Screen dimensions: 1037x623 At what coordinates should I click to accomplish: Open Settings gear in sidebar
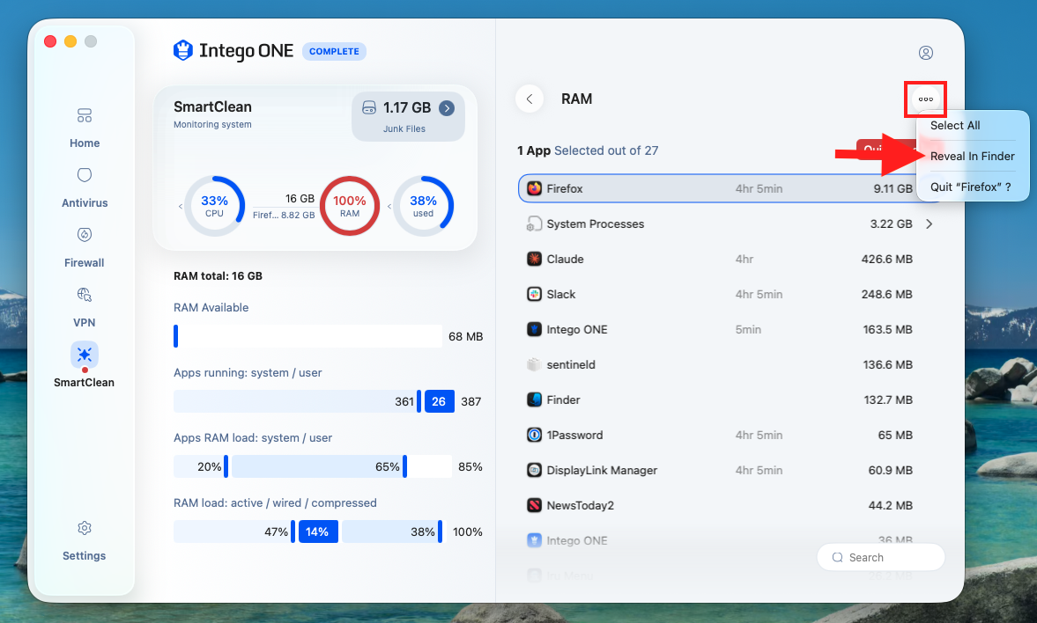click(84, 528)
